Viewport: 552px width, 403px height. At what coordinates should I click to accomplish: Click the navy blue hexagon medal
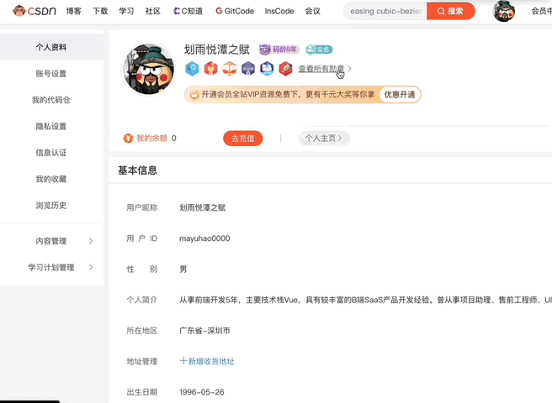(x=267, y=69)
